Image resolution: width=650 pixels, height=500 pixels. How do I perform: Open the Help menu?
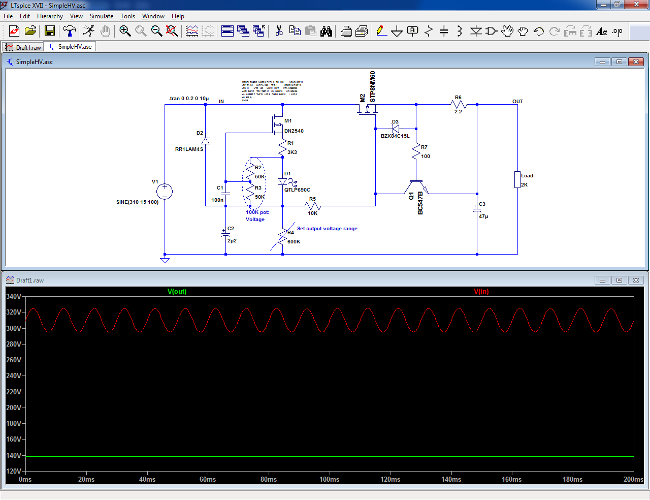coord(178,16)
